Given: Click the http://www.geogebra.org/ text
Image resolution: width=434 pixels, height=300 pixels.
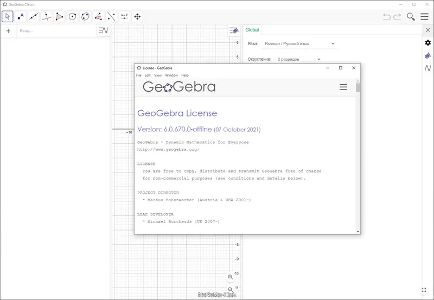Looking at the screenshot, I should point(168,149).
